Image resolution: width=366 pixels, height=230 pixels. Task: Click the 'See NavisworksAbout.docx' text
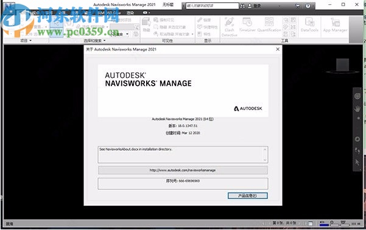click(136, 149)
